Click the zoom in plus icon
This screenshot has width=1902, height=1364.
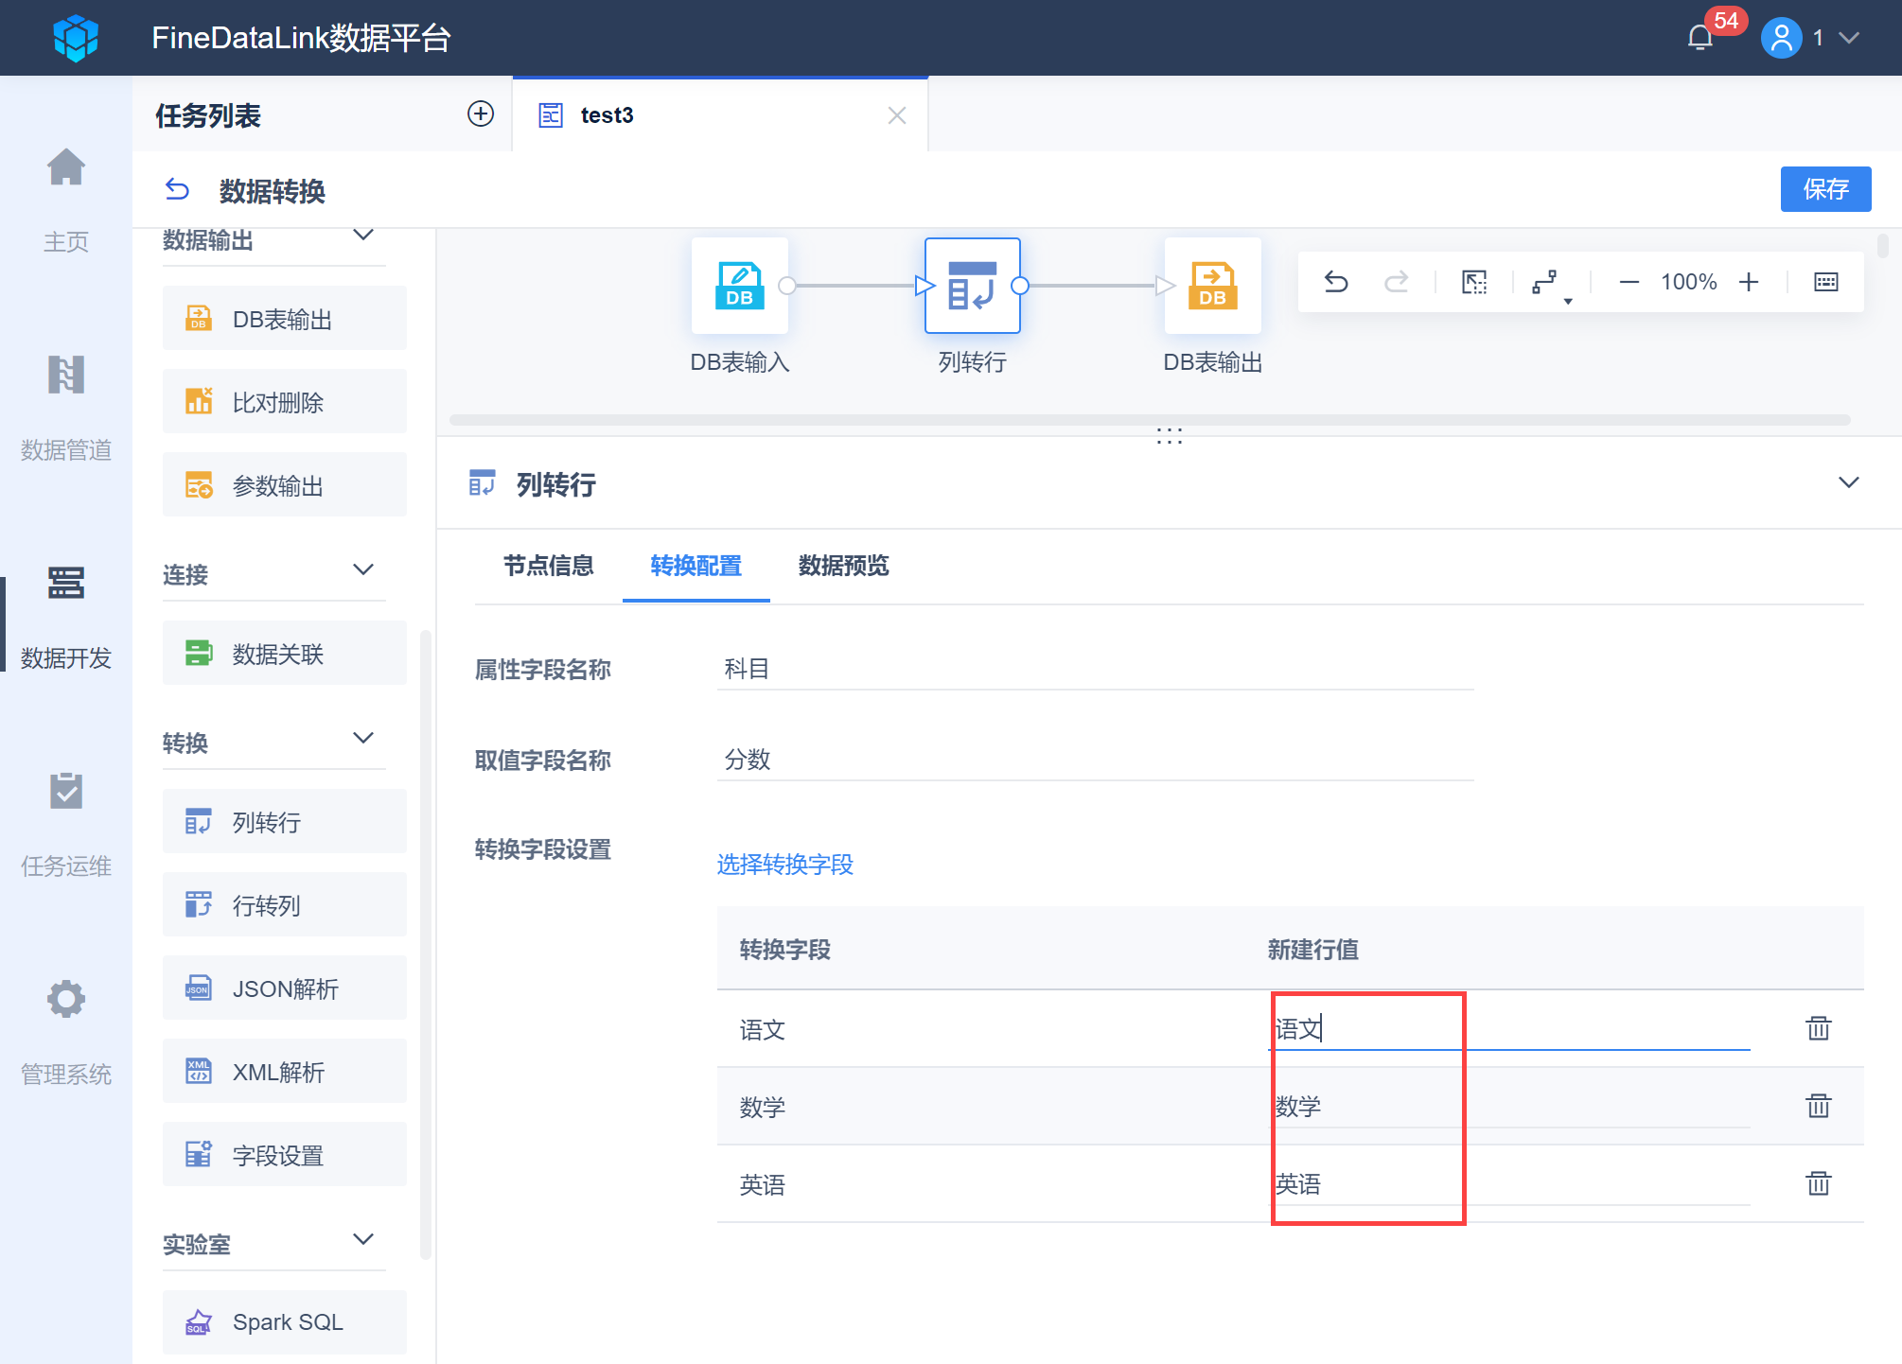tap(1749, 282)
